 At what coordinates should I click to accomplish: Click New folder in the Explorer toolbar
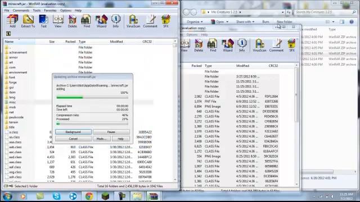[x=285, y=21]
